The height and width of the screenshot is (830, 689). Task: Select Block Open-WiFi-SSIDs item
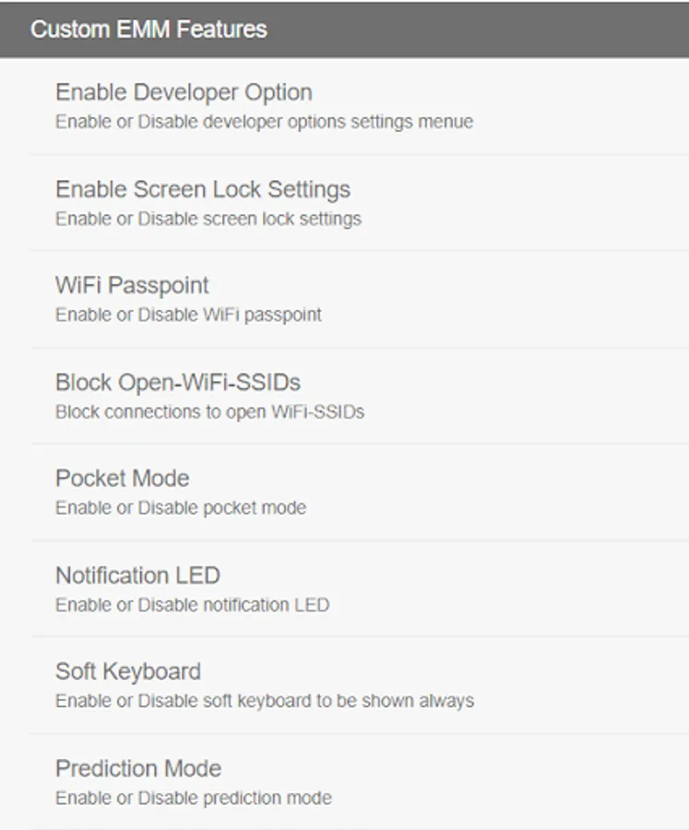tap(360, 397)
